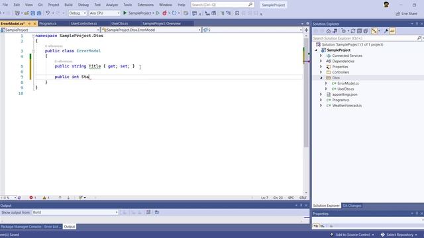Open the members dropdown in navigation bar
Viewport: 424px width, 238px height.
(252, 30)
